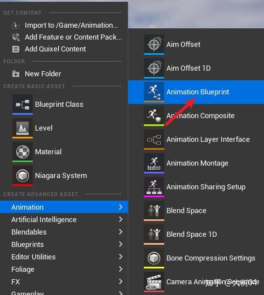Expand the Blueprints submenu arrow
264x295 pixels.
coord(121,244)
